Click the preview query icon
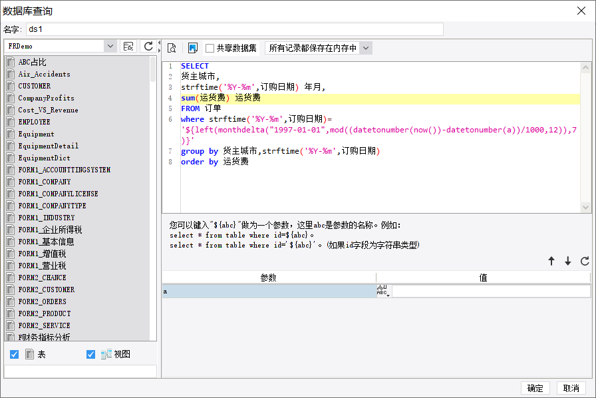The image size is (596, 398). coord(172,48)
